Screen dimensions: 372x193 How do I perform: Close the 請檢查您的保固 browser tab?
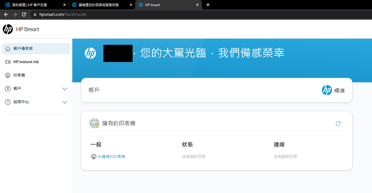131,5
